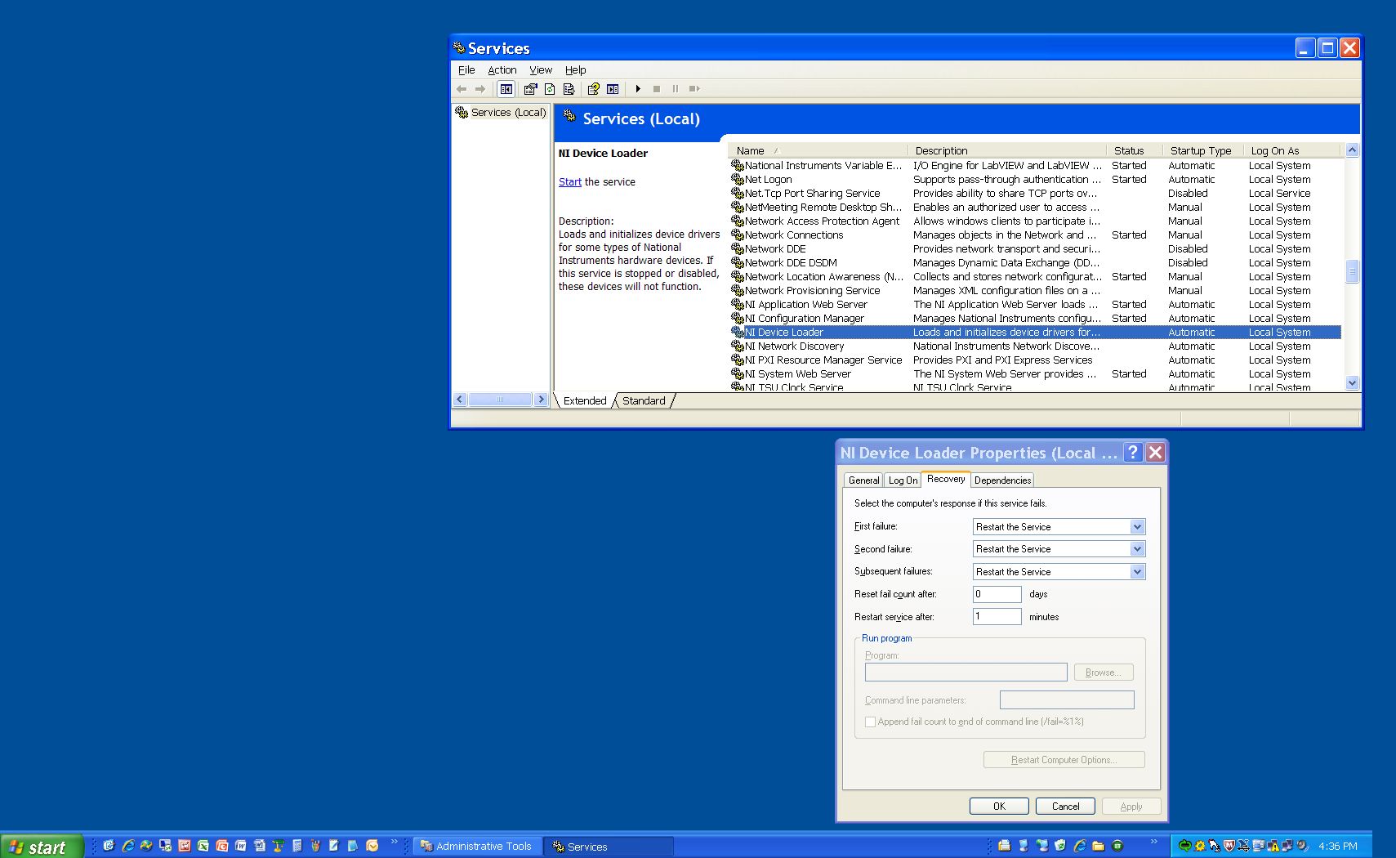Click the Pause Service toolbar icon
The image size is (1396, 858).
point(676,89)
